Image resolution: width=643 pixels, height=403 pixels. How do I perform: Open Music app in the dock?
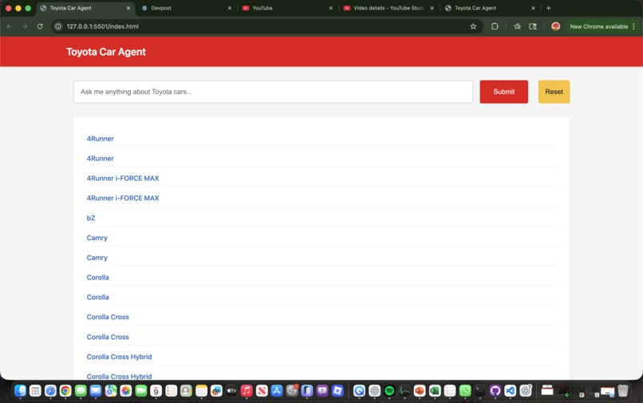247,391
